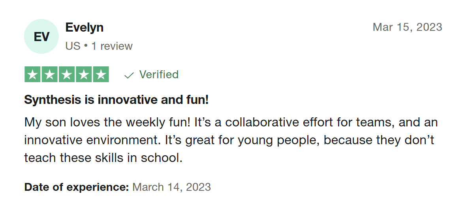Click the second green rating star
The width and height of the screenshot is (466, 207).
(50, 74)
